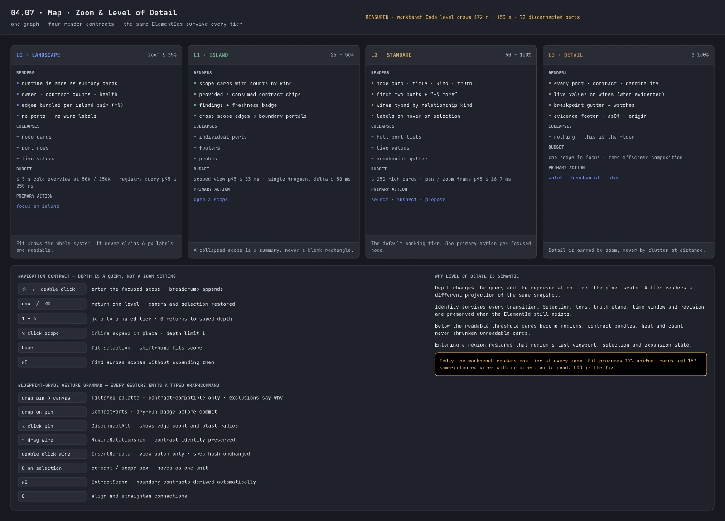The width and height of the screenshot is (725, 521).
Task: Click the 'NAVIGATION CONTRACT' section heading
Action: tap(97, 276)
